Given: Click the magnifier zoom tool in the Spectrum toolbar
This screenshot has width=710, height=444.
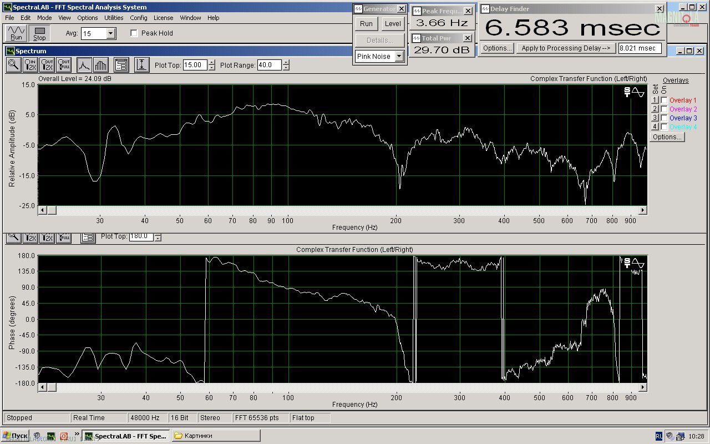Looking at the screenshot, I should point(14,65).
